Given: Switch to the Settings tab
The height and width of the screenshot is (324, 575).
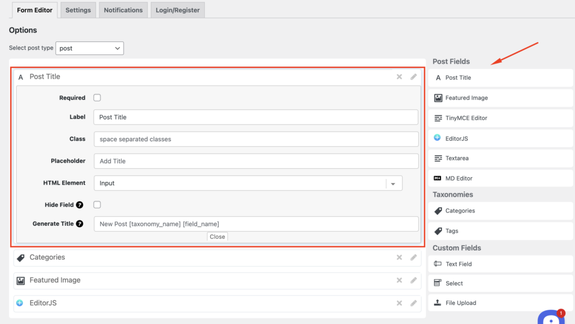Looking at the screenshot, I should (78, 10).
